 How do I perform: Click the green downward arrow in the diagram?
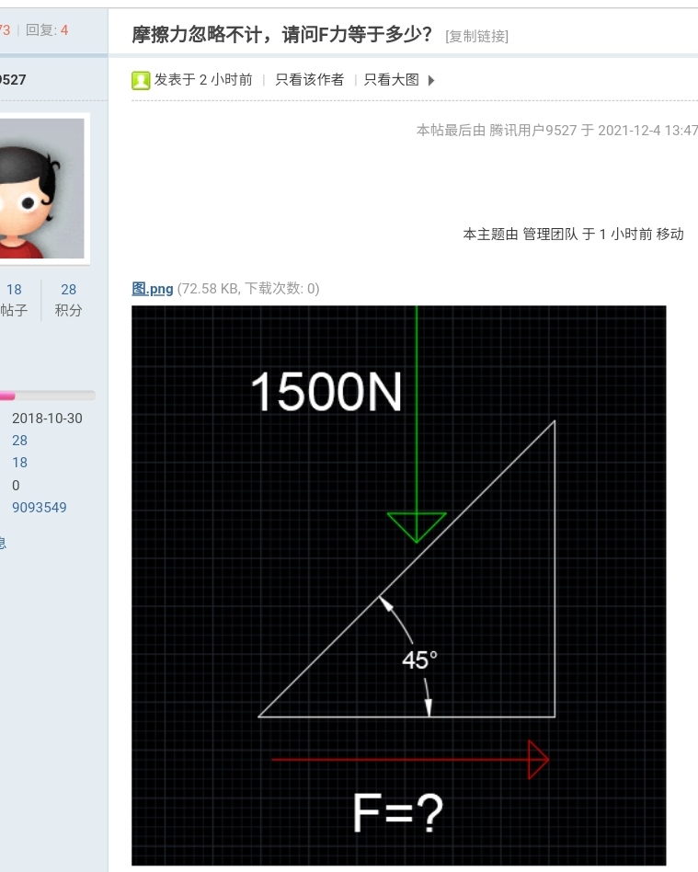point(417,526)
